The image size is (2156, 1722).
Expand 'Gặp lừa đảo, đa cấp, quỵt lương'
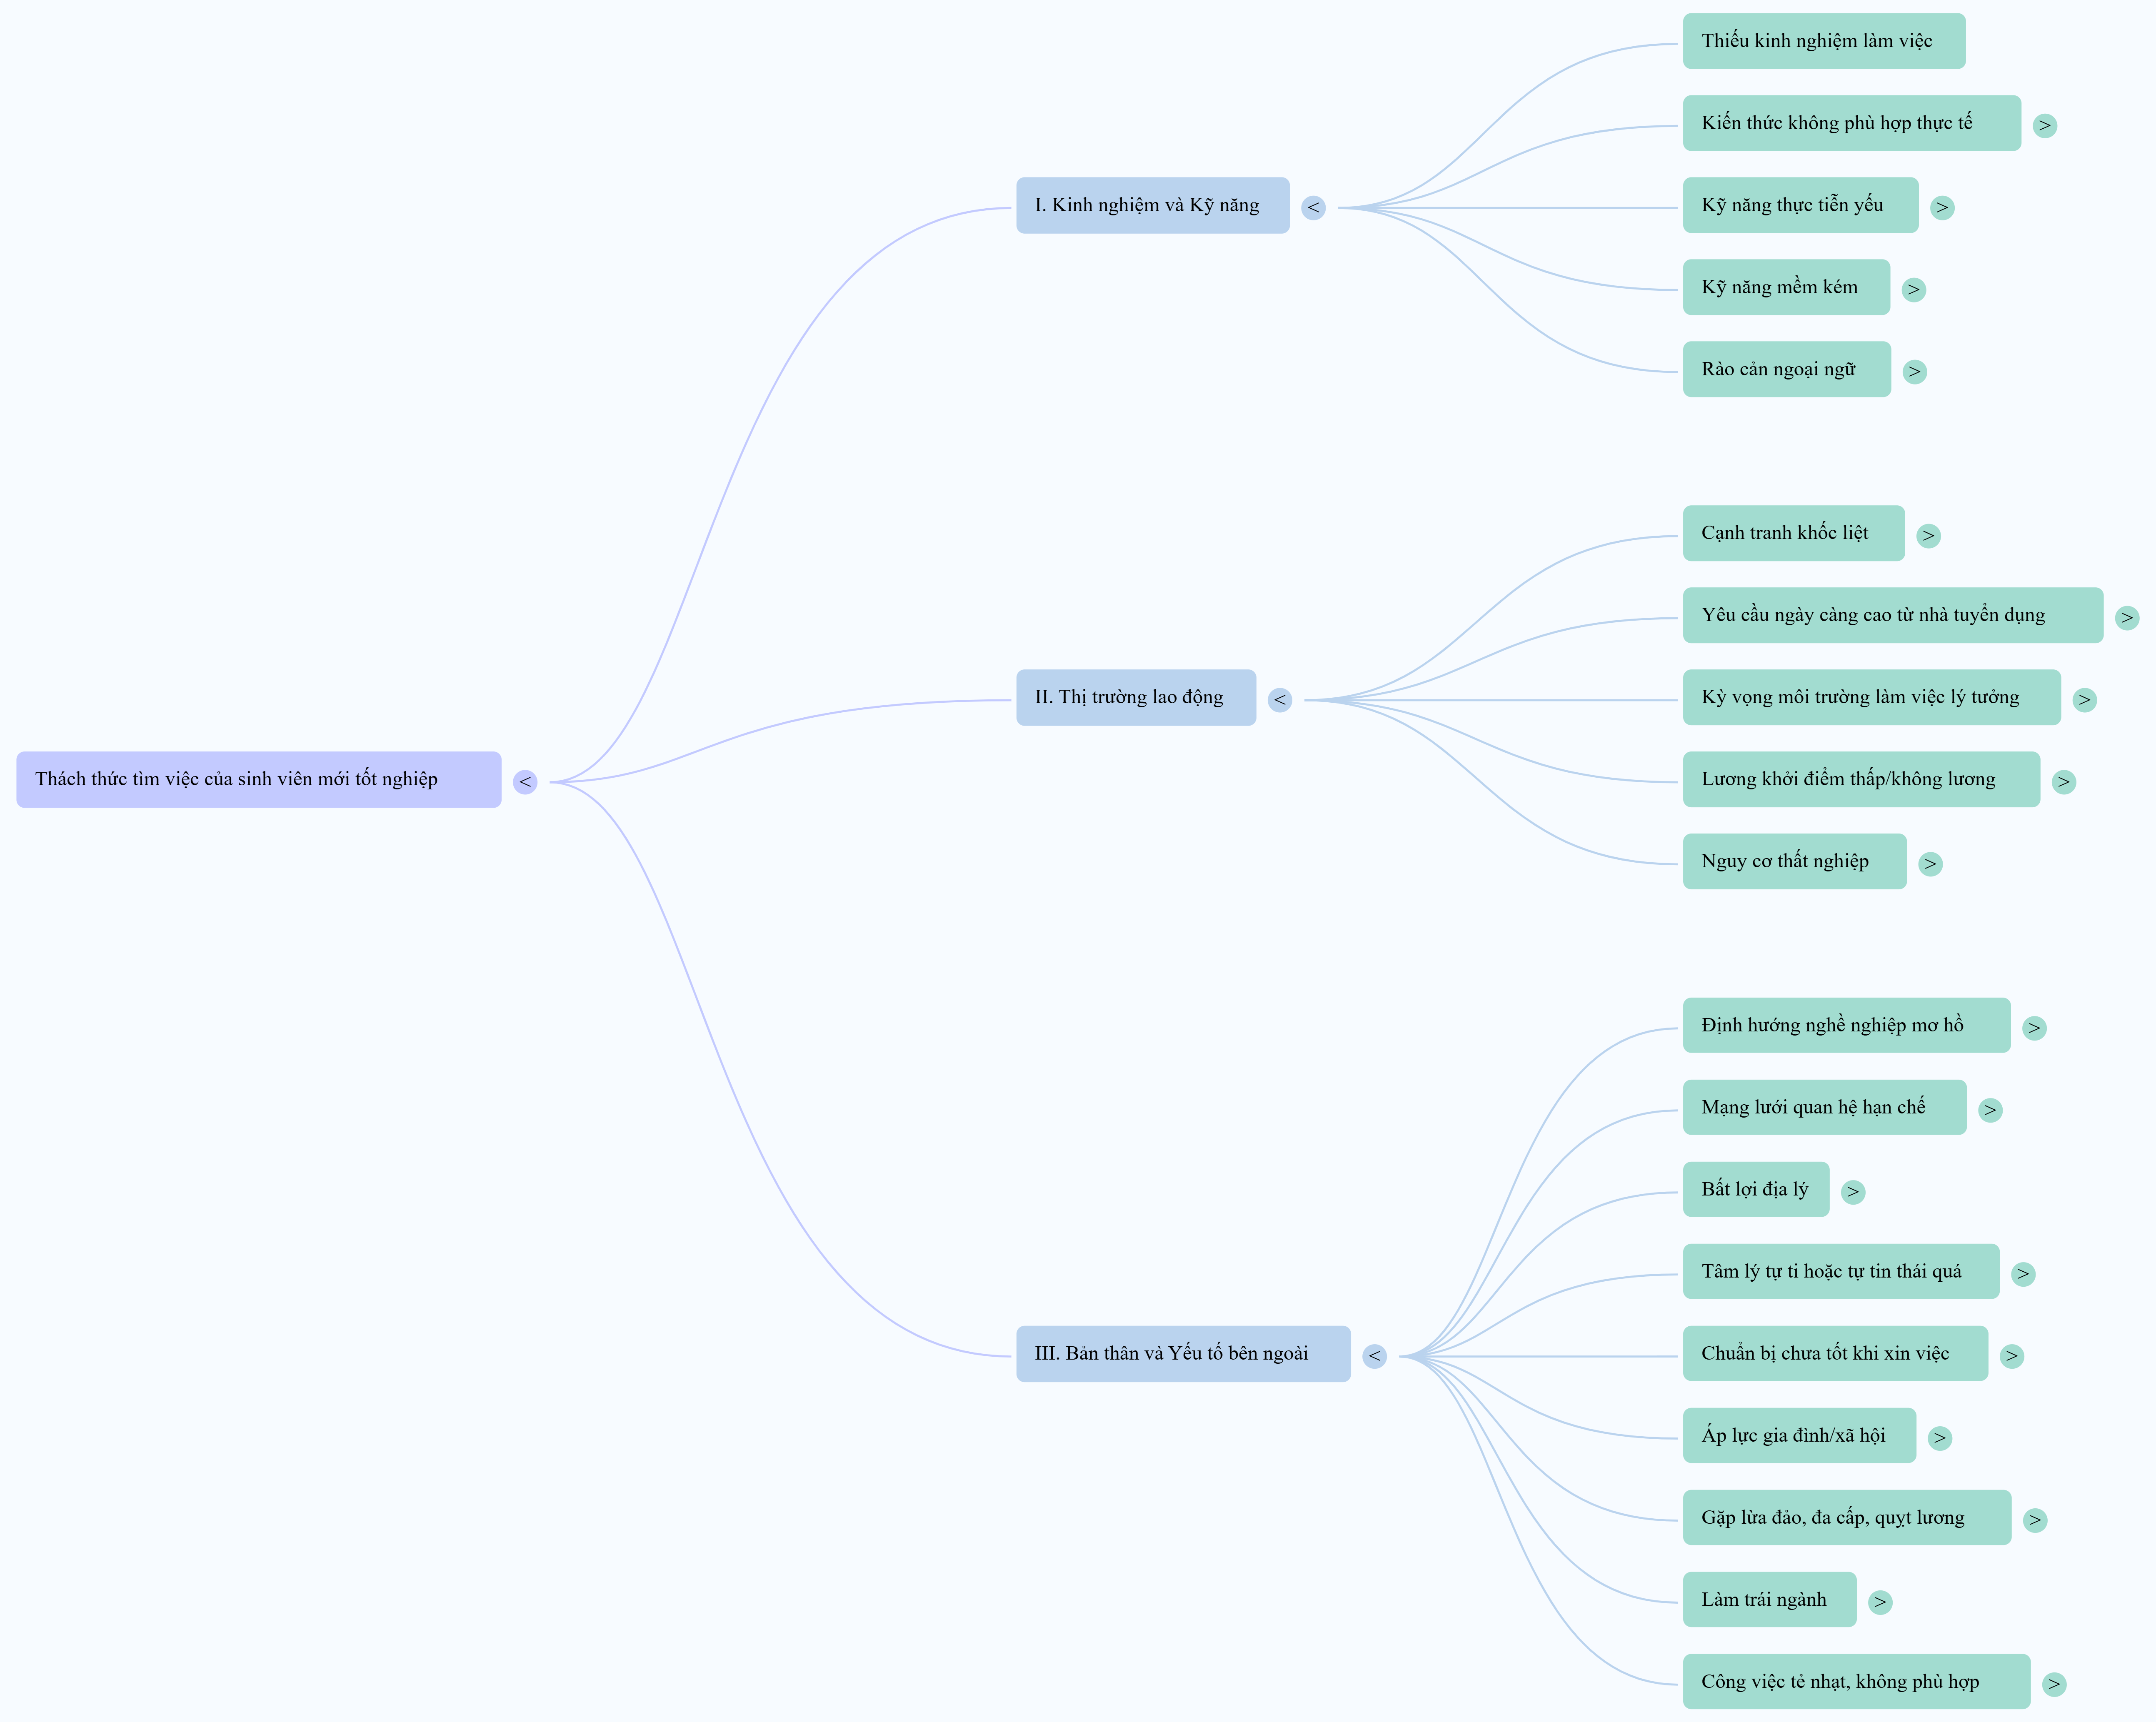(2035, 1520)
